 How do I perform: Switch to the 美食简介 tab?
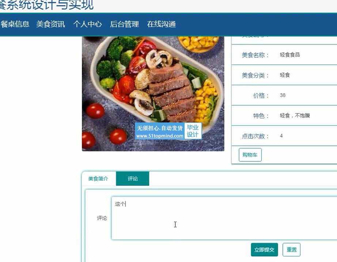point(98,179)
